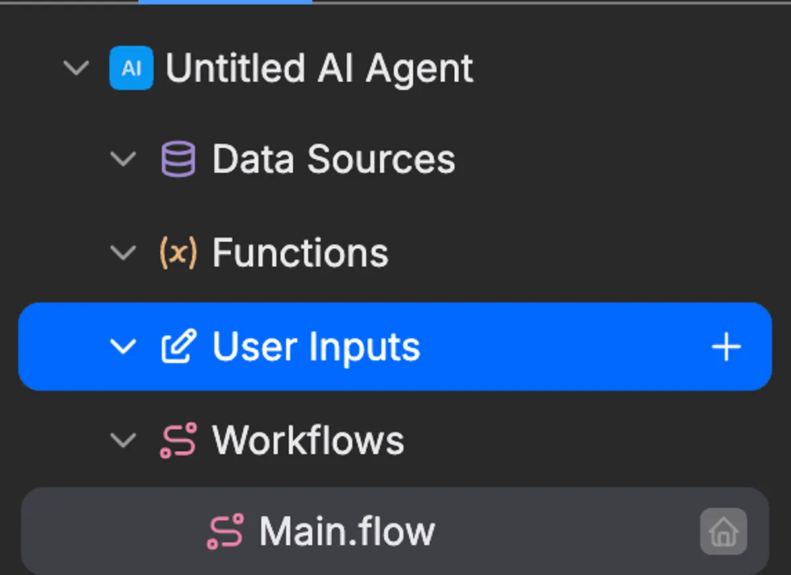Collapse the Workflows section chevron

point(123,440)
